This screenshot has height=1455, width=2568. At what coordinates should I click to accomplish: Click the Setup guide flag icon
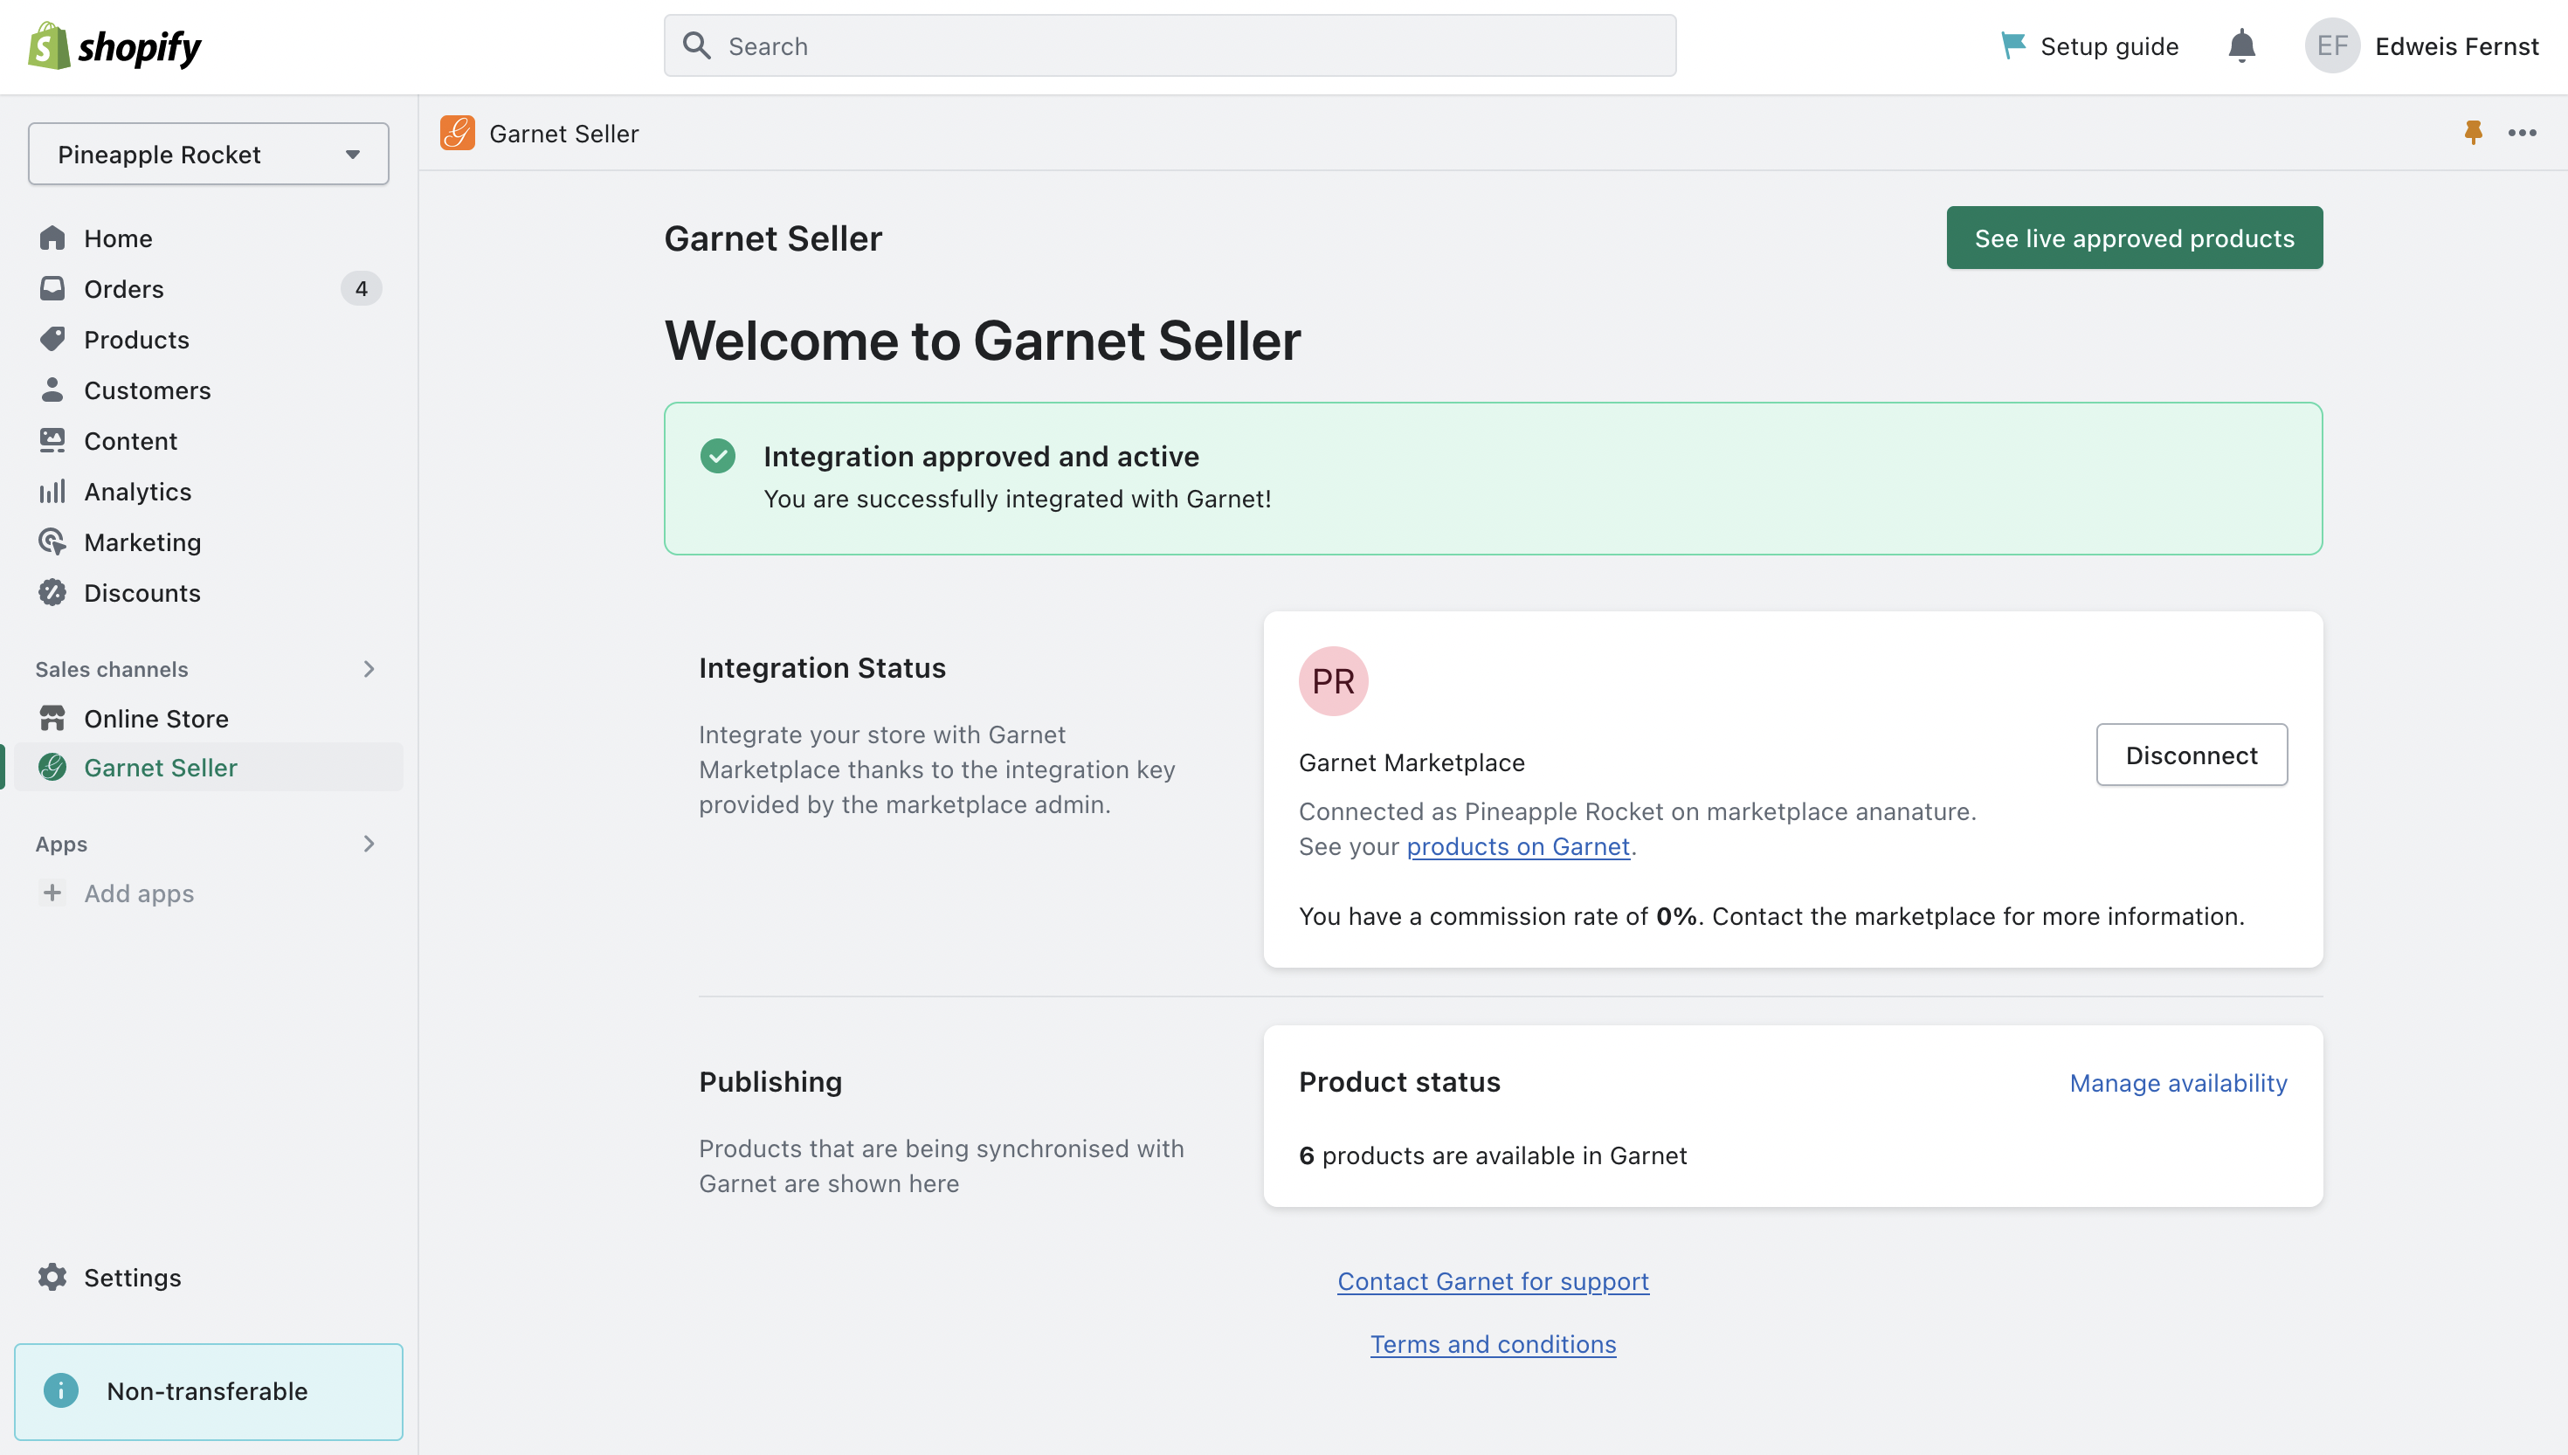(x=2012, y=46)
